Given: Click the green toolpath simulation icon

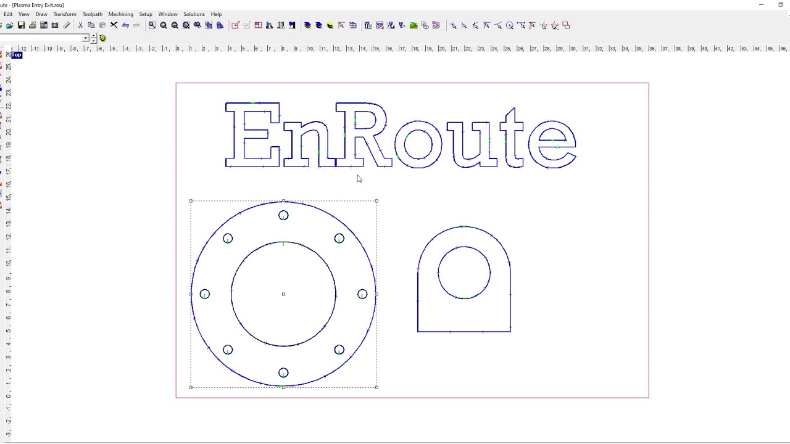Looking at the screenshot, I should [414, 25].
